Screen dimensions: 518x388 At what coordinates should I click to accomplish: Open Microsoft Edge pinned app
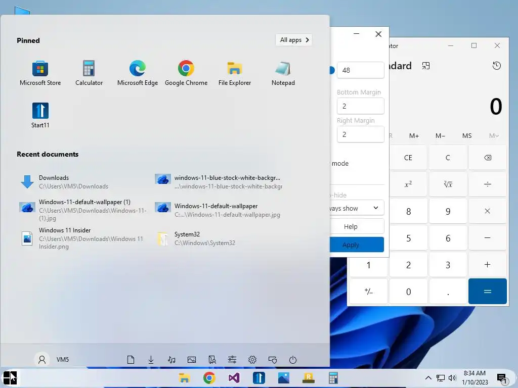pos(138,73)
